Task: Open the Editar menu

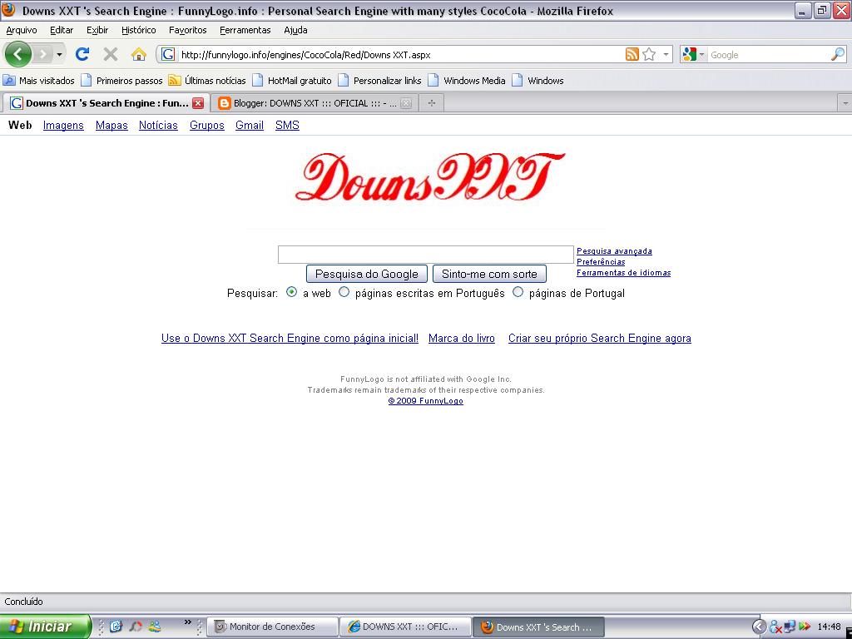Action: pyautogui.click(x=62, y=31)
